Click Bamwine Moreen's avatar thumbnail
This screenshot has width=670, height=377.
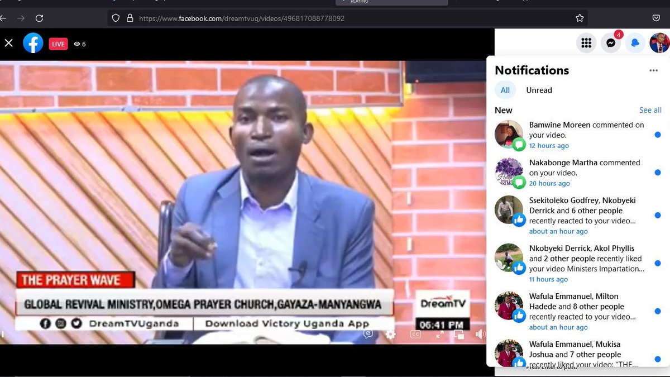(509, 134)
